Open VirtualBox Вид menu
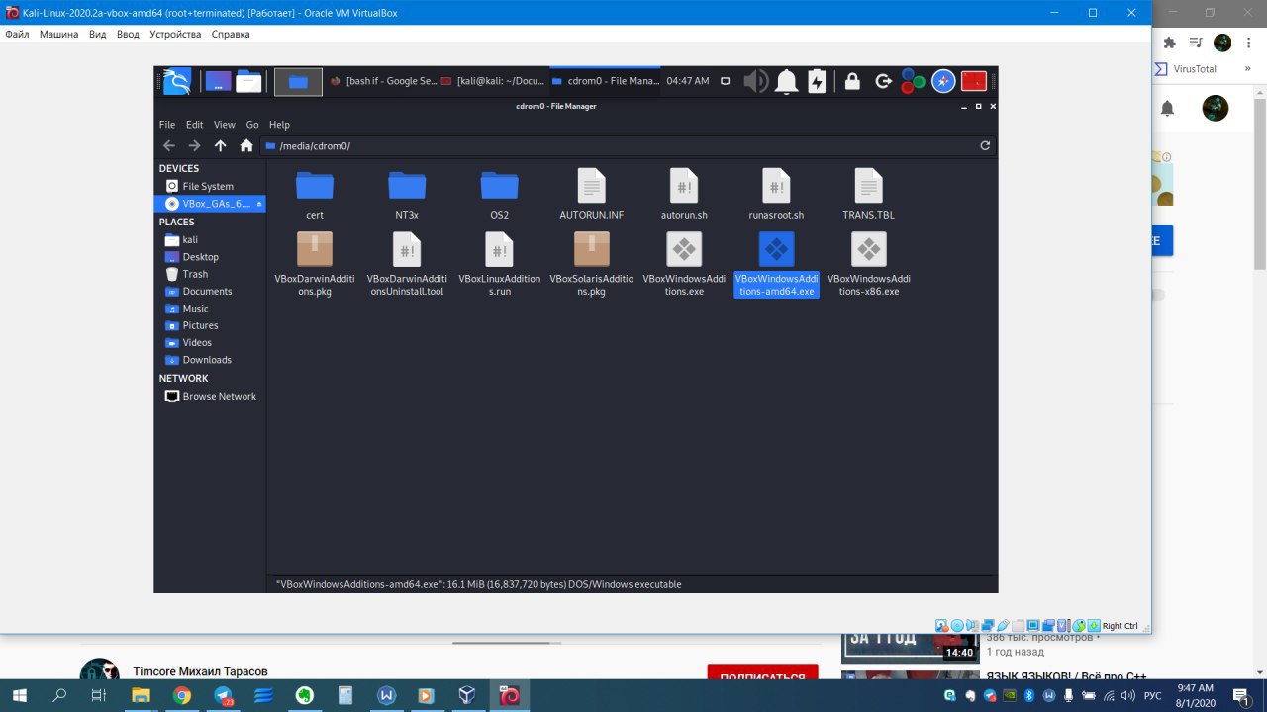The height and width of the screenshot is (712, 1267). point(97,34)
